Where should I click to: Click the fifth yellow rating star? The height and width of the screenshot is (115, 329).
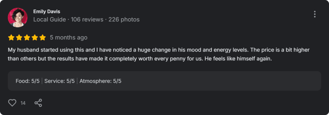[43, 38]
